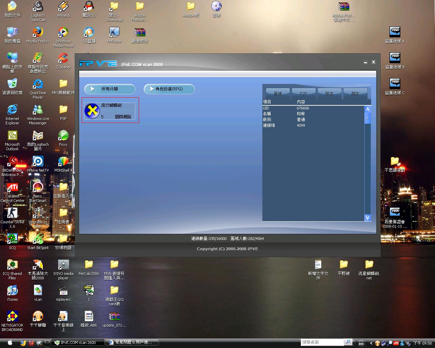Open the vLan desktop icon
The width and height of the screenshot is (435, 348).
point(38,291)
